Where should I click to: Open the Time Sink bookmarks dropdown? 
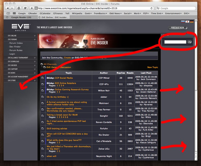pyautogui.click(x=157, y=13)
